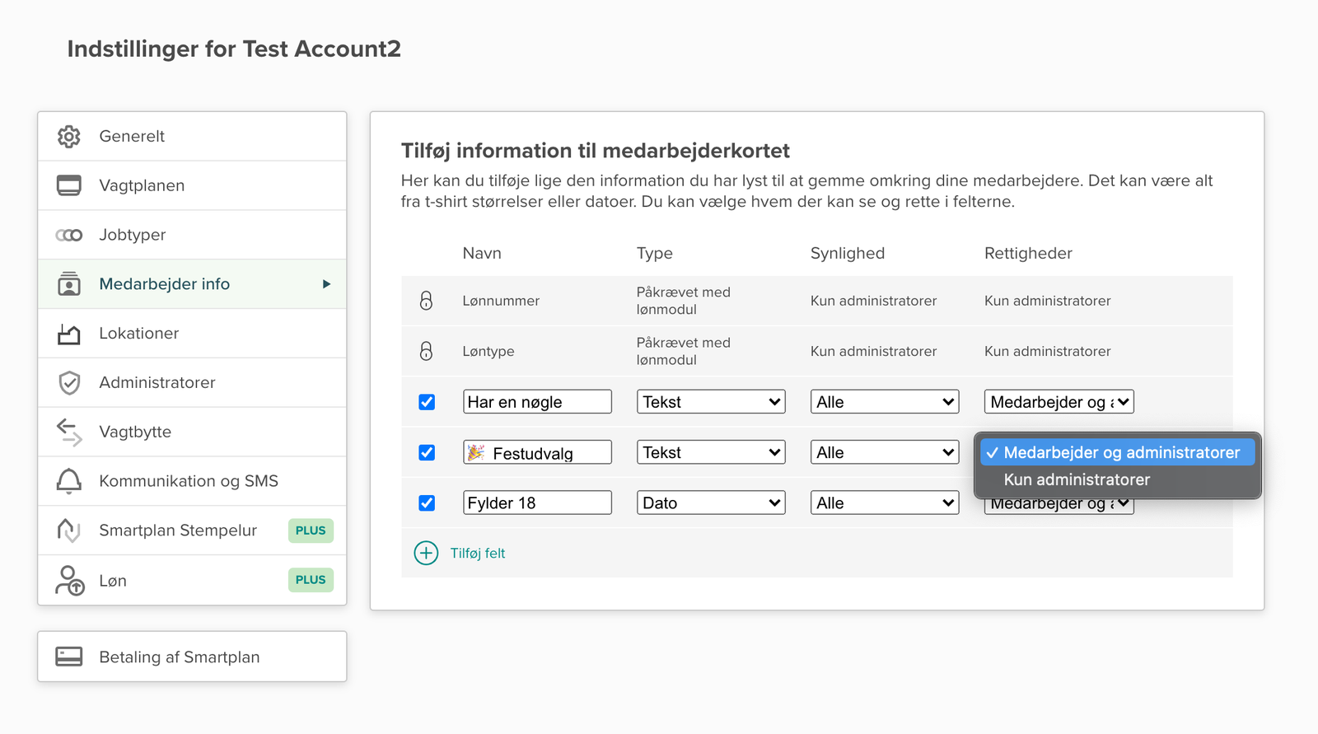Screen dimensions: 1318x734
Task: Click the Kommunikation og SMS bell icon
Action: click(x=69, y=481)
